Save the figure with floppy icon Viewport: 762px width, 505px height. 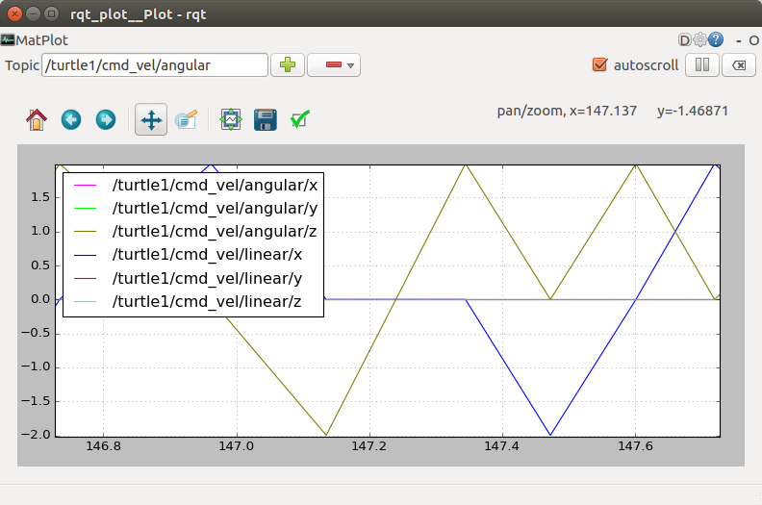pos(266,119)
